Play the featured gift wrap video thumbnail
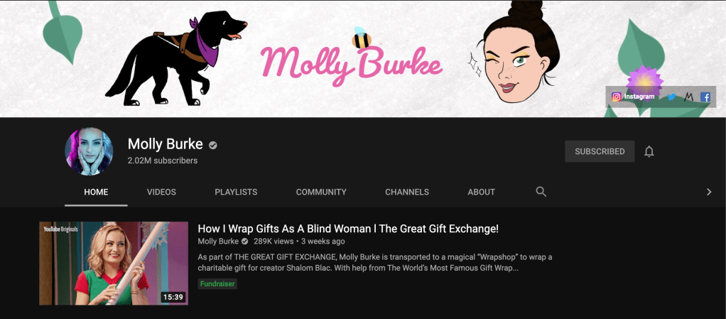 click(114, 263)
